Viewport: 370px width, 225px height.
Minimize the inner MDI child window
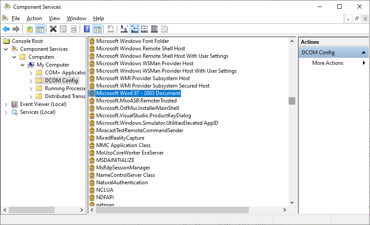[348, 18]
